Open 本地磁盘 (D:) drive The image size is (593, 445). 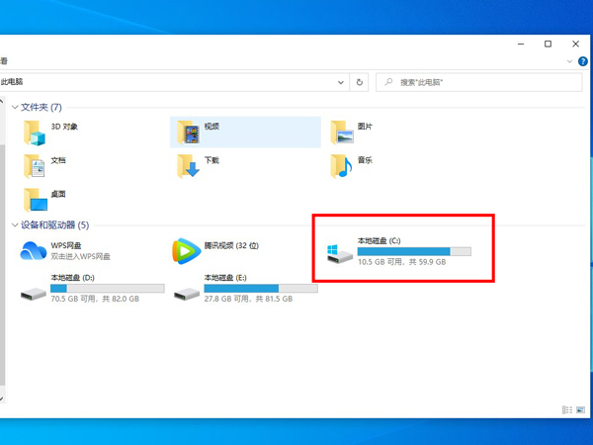click(36, 288)
